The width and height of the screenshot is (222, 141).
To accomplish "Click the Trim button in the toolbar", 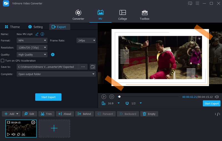I will tap(46, 114).
